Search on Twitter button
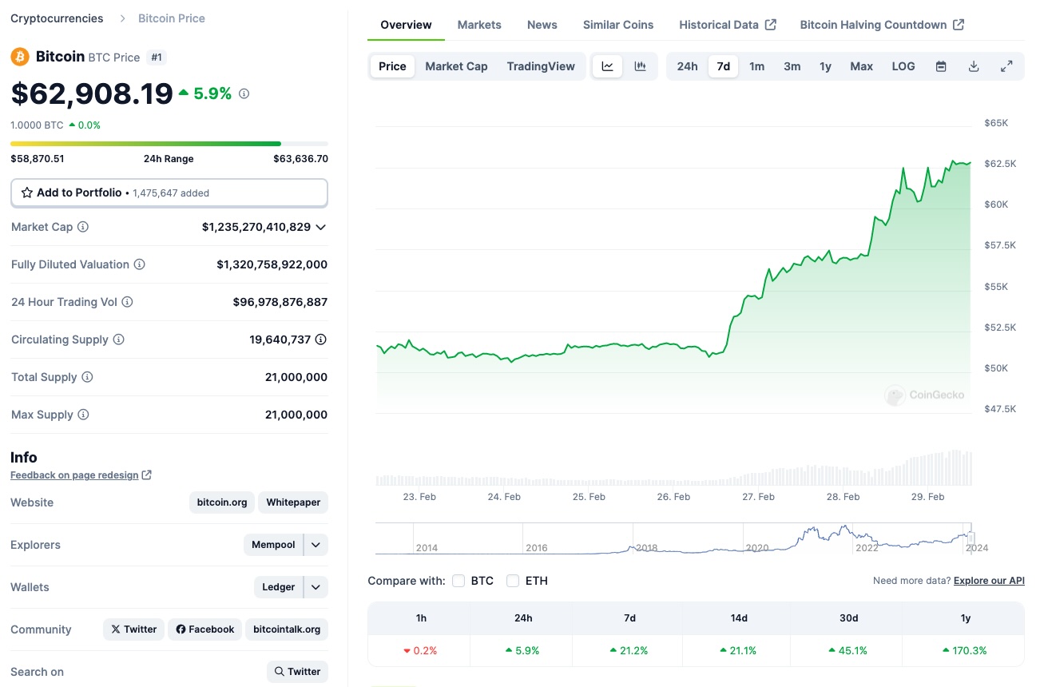This screenshot has width=1044, height=687. coord(297,672)
